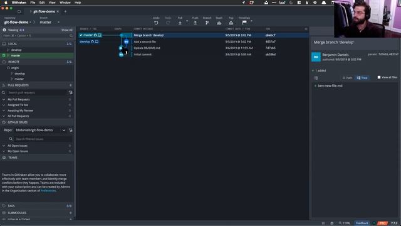Open the folder icon beside the repo tab
The height and width of the screenshot is (226, 401).
tap(19, 11)
